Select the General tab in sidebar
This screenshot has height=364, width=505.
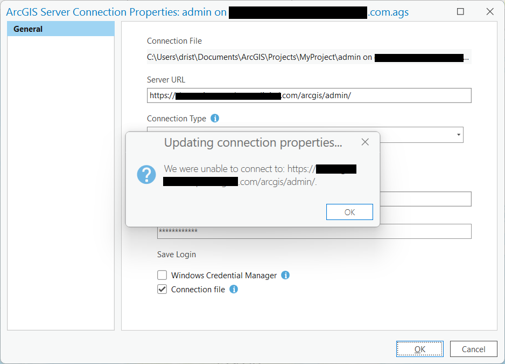[x=60, y=29]
